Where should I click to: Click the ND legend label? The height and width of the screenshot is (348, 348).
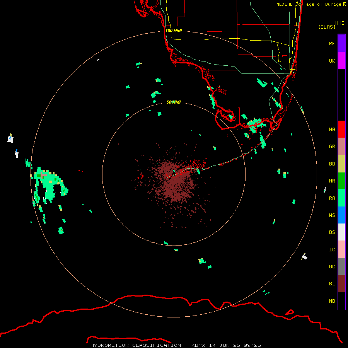[x=332, y=301]
